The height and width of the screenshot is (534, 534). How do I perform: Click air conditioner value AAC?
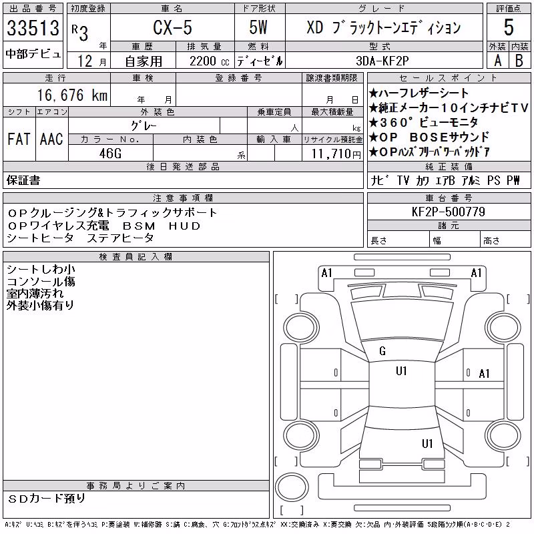51,139
